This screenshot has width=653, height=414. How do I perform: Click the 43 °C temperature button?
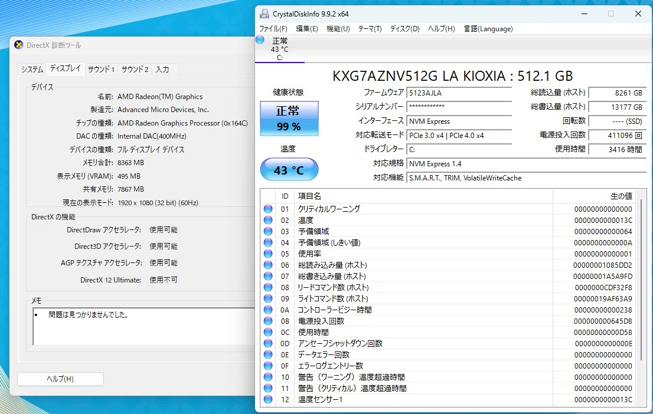pyautogui.click(x=289, y=170)
